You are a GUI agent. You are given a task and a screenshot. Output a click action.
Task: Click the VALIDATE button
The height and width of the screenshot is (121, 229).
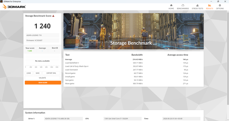pos(43,78)
